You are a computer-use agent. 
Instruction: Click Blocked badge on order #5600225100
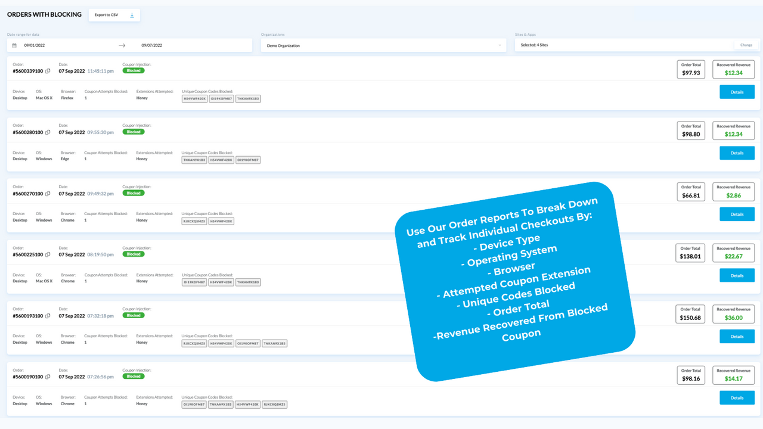[134, 254]
